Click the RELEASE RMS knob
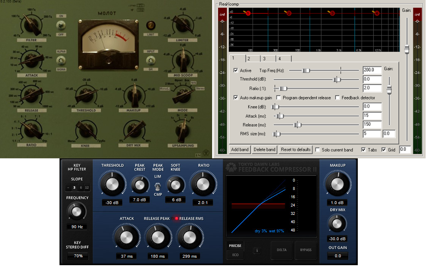This screenshot has width=426, height=266. (x=189, y=237)
